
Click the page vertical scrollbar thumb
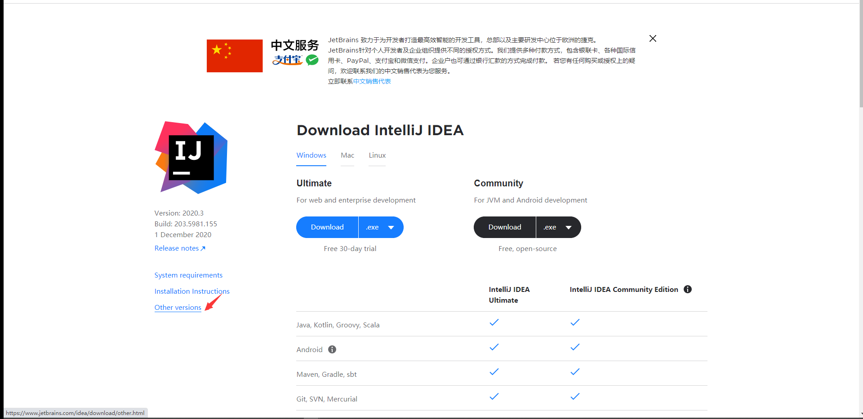(x=861, y=54)
